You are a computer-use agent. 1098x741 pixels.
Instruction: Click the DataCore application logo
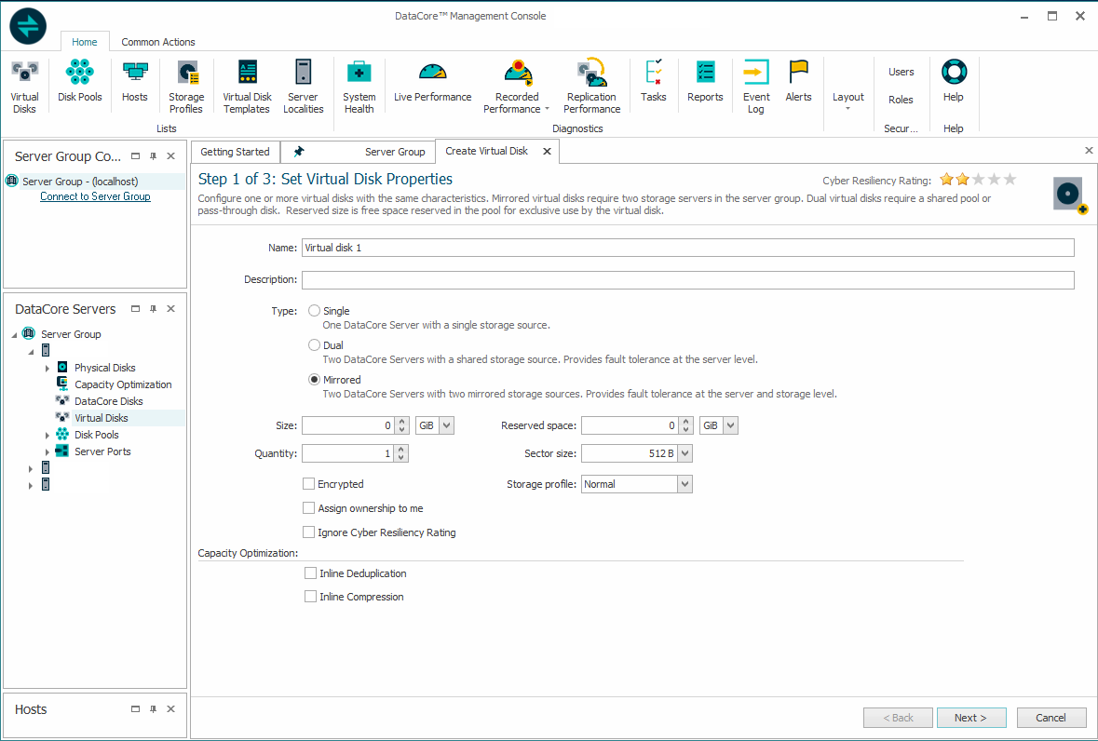(28, 26)
